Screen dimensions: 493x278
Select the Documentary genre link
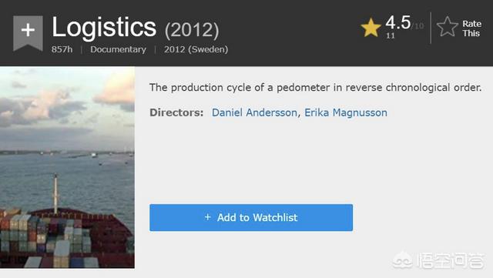click(118, 49)
